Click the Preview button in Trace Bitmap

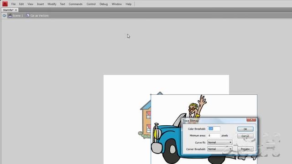(x=245, y=149)
